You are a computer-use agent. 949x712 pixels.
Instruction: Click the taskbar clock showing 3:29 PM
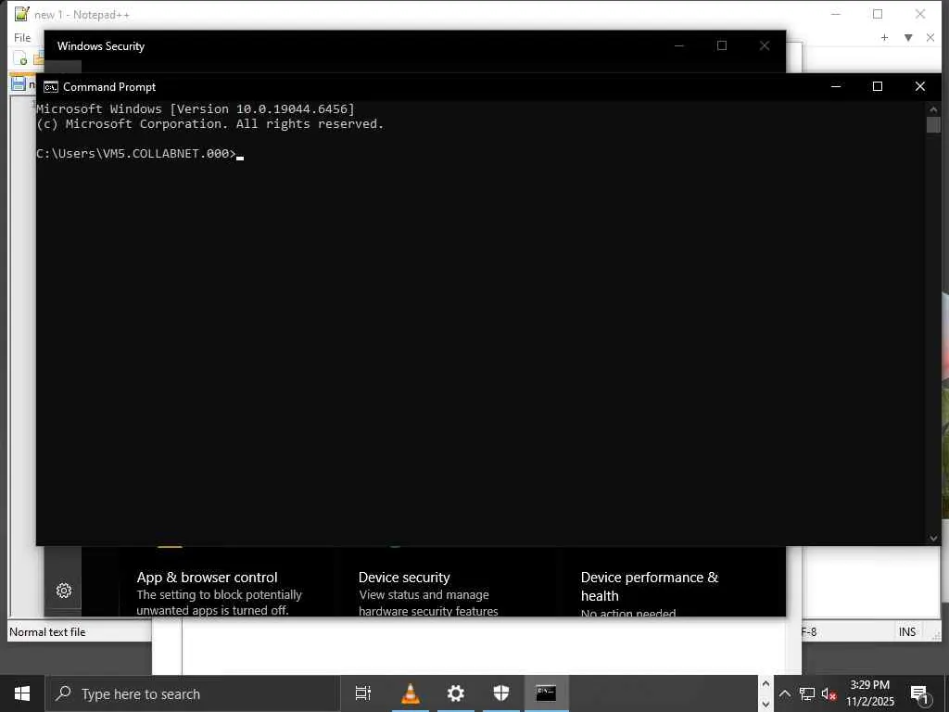pos(869,693)
